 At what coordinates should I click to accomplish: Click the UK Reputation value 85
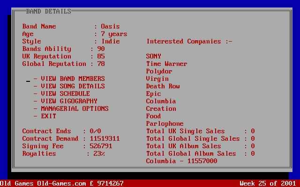coord(101,56)
